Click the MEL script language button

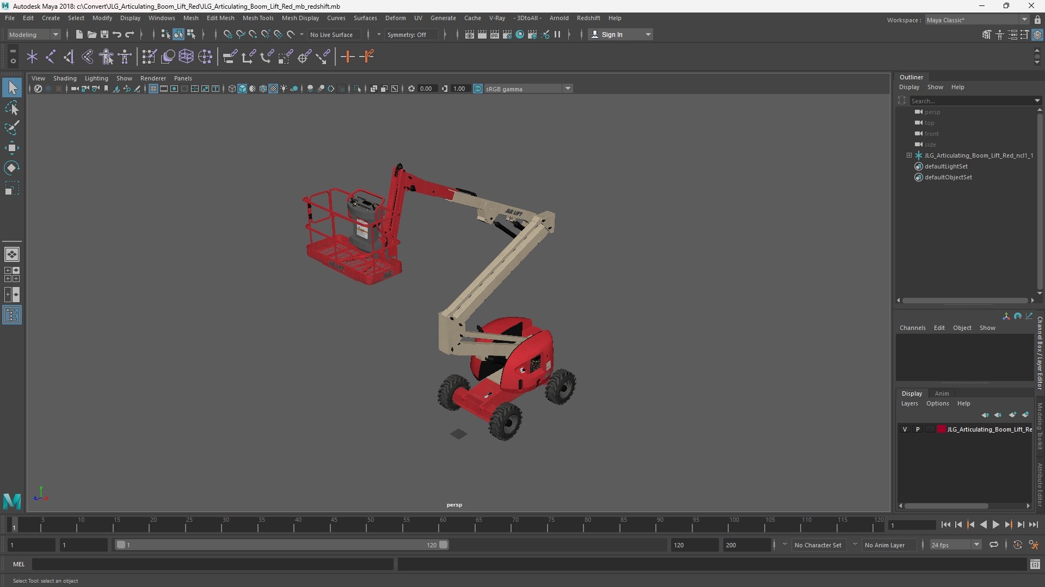[x=19, y=564]
